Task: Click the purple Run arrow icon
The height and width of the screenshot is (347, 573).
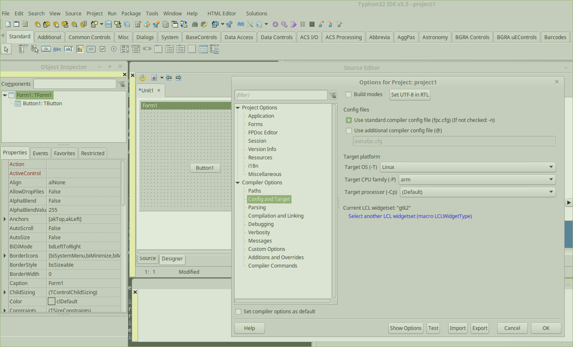Action: click(294, 24)
